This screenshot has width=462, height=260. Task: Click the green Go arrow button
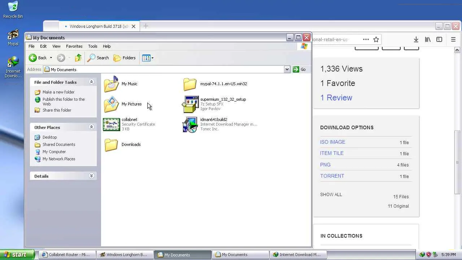[x=300, y=69]
